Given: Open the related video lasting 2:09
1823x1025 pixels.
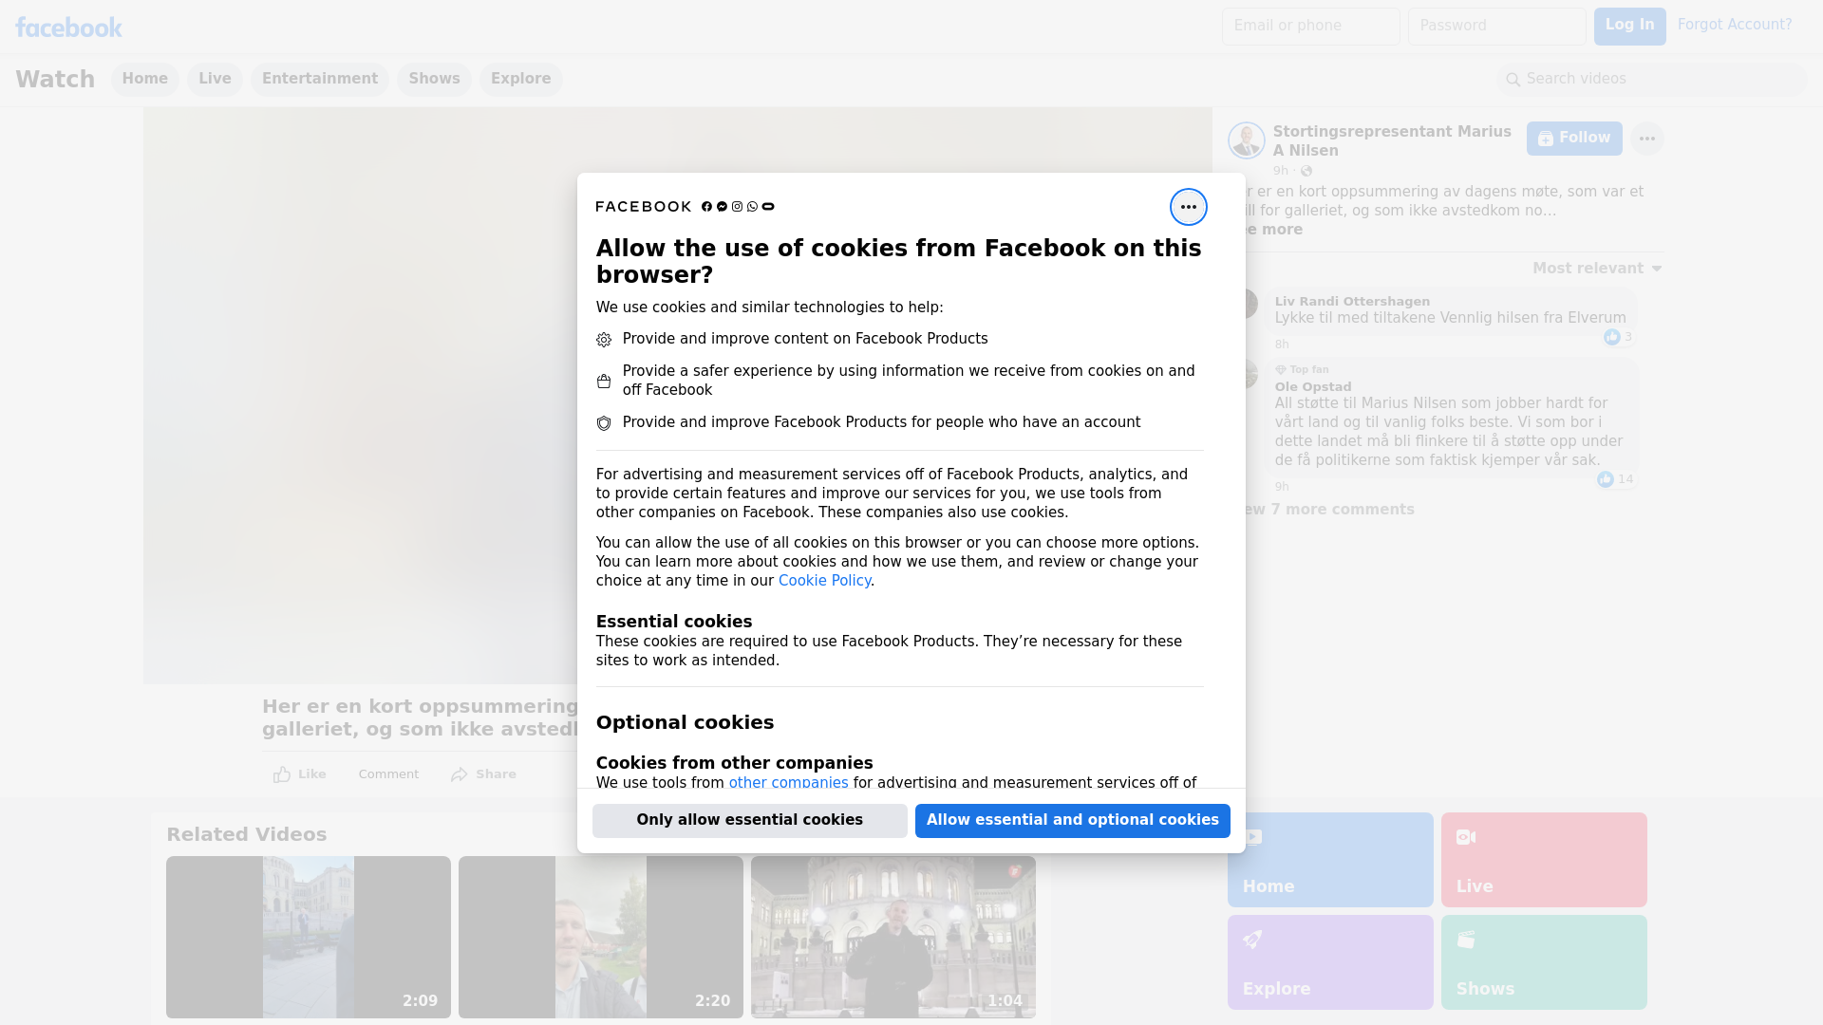Looking at the screenshot, I should (309, 937).
